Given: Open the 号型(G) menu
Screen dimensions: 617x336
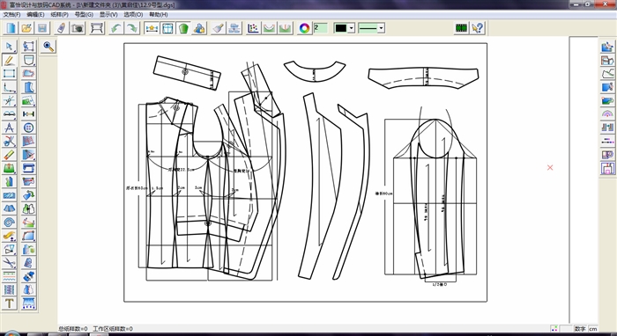Looking at the screenshot, I should [x=84, y=15].
